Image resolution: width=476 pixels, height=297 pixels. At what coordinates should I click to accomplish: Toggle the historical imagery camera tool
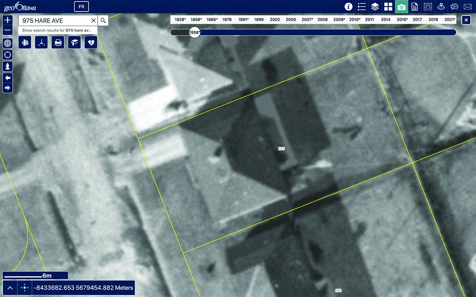pos(401,7)
